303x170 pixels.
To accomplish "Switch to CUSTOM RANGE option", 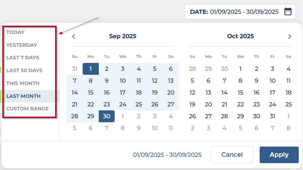I will [27, 109].
